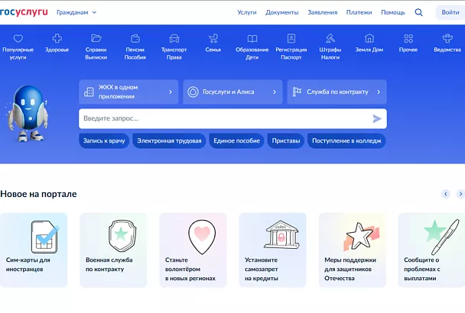
Task: Select the Запись к врачу quick link
Action: coord(103,140)
